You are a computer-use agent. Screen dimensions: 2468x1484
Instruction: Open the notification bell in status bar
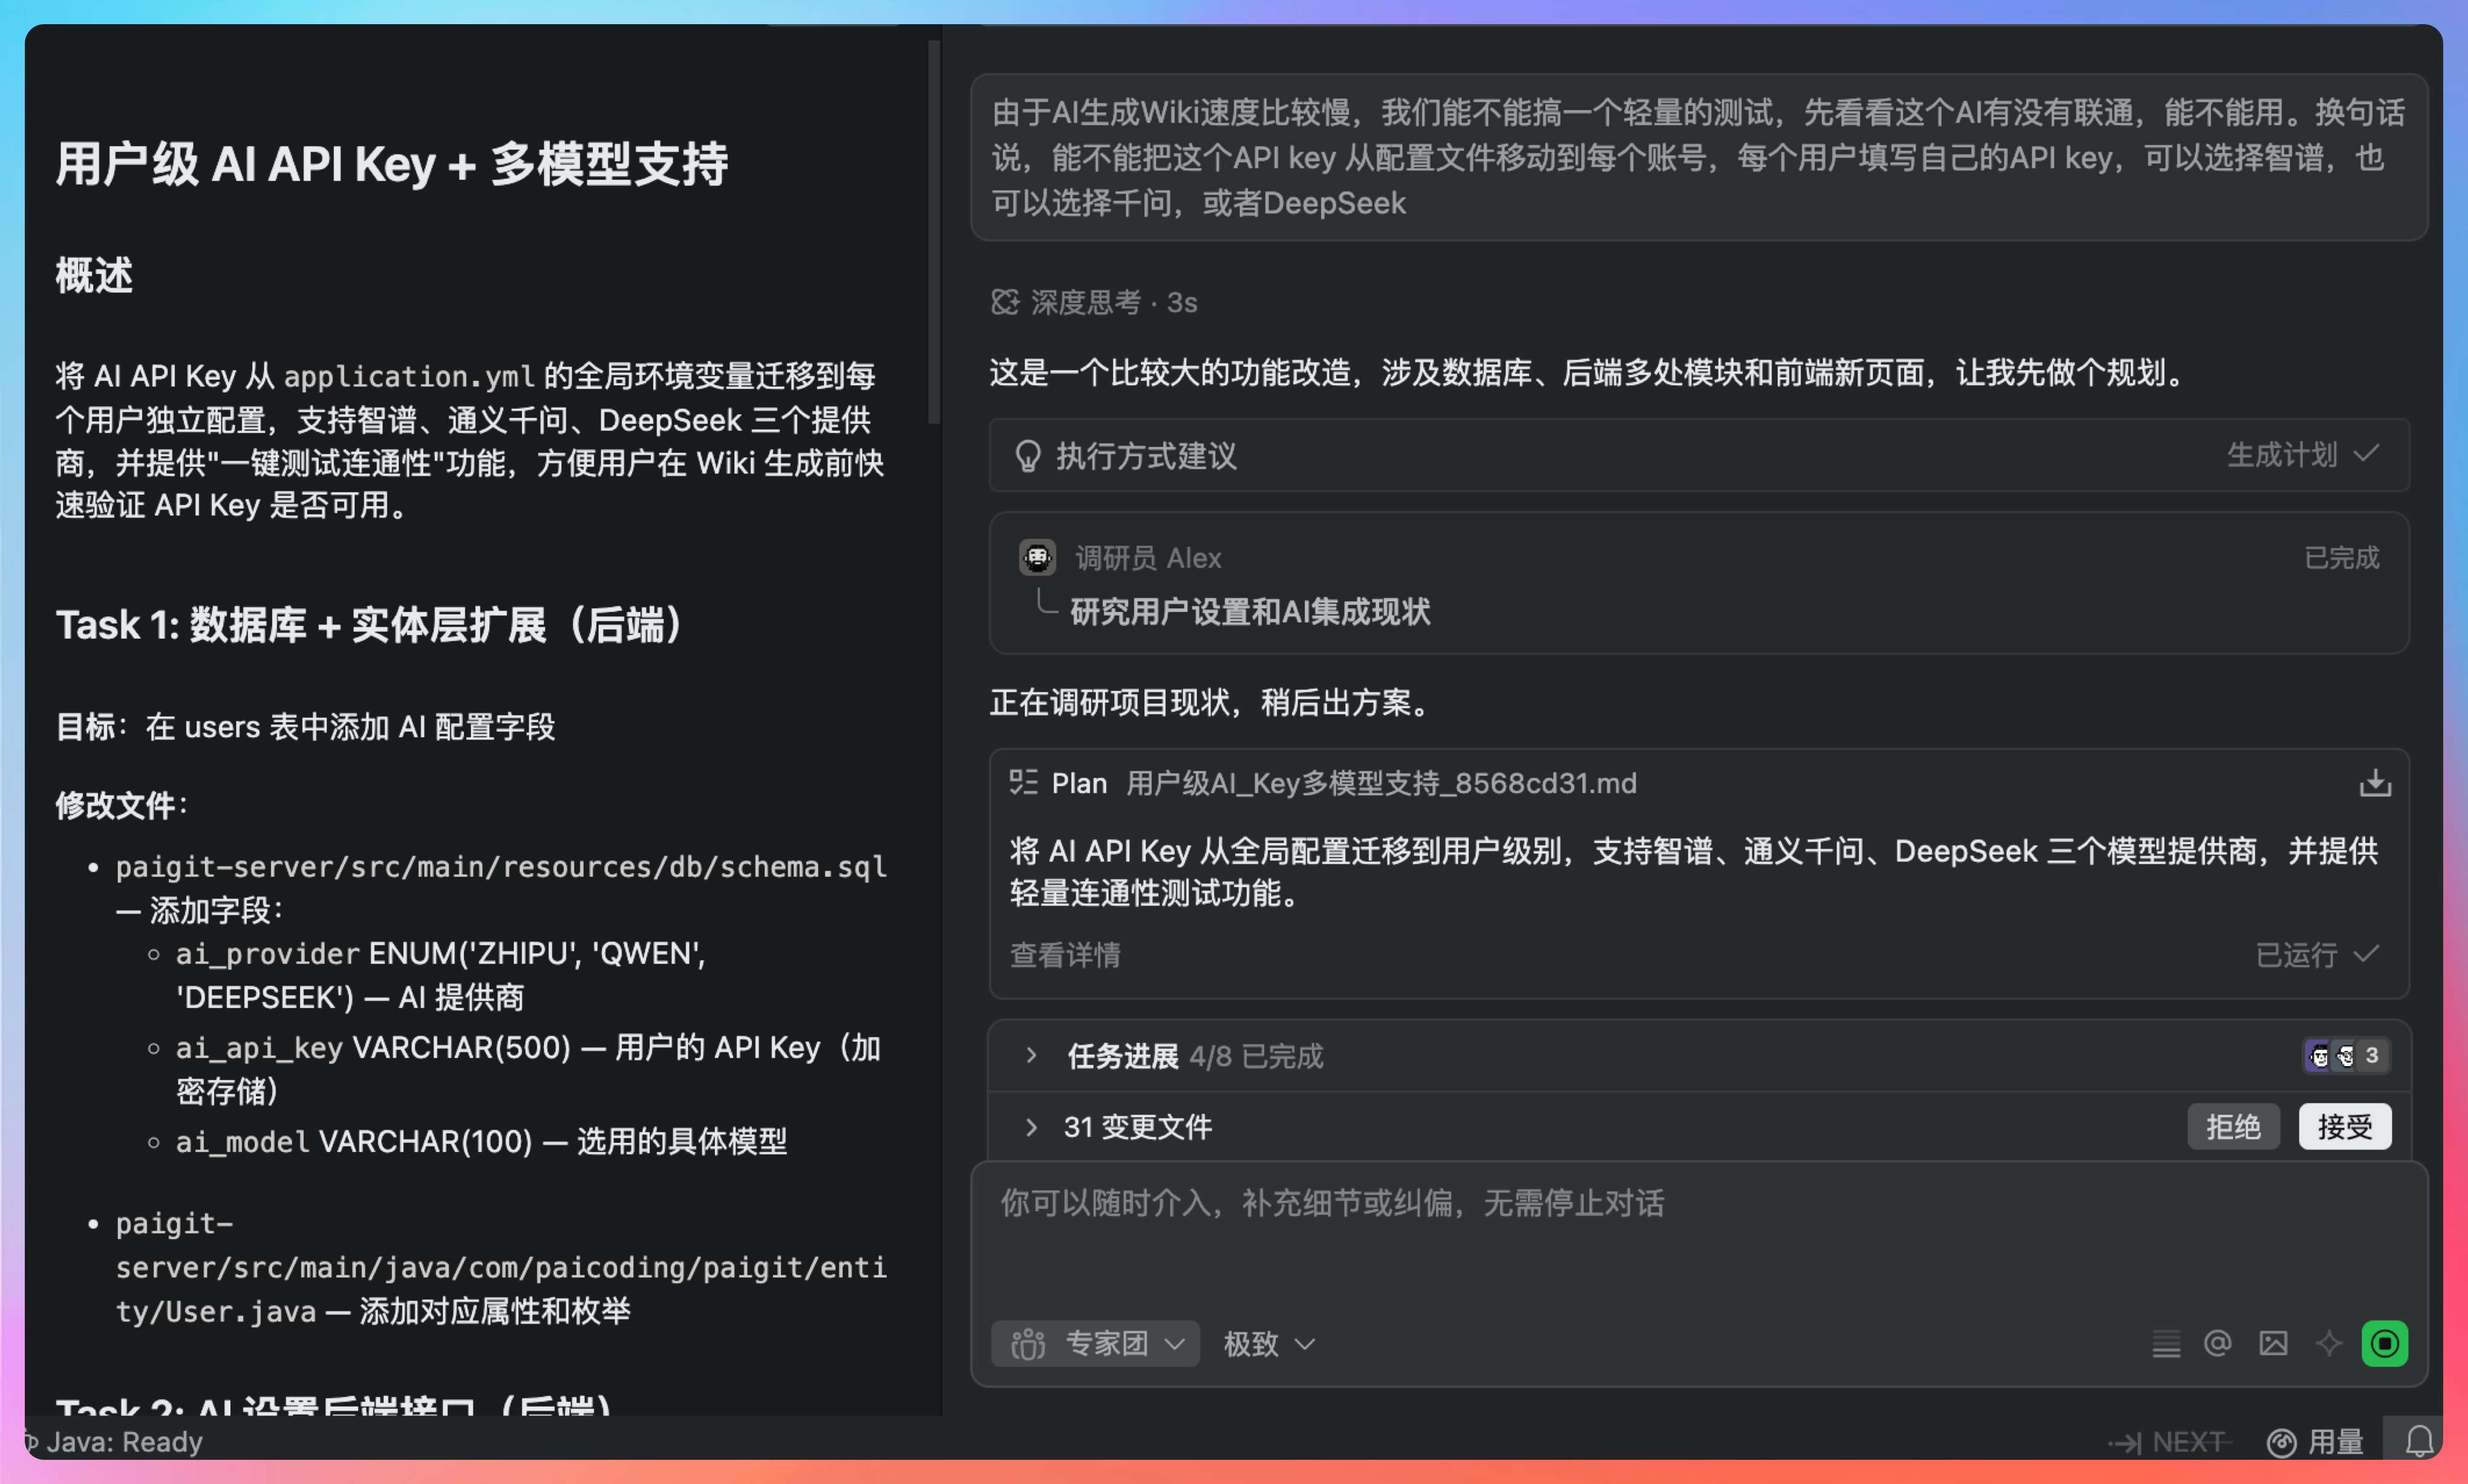coord(2419,1441)
